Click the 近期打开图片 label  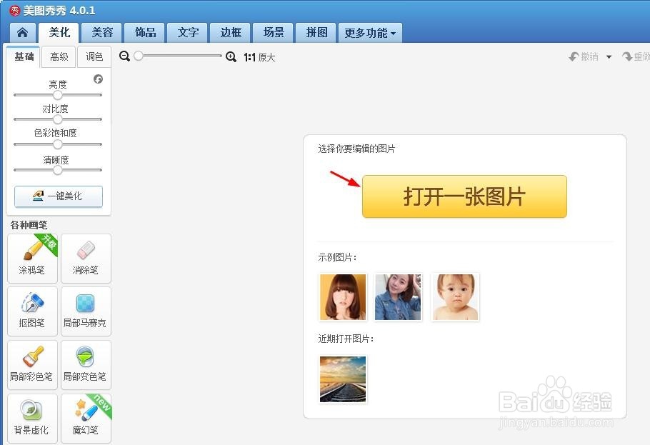[346, 339]
